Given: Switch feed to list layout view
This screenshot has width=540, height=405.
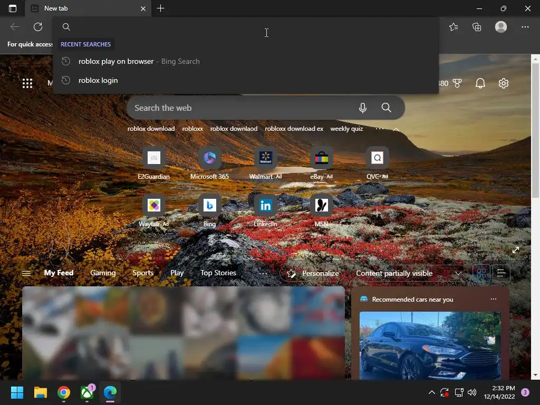Looking at the screenshot, I should pyautogui.click(x=501, y=274).
